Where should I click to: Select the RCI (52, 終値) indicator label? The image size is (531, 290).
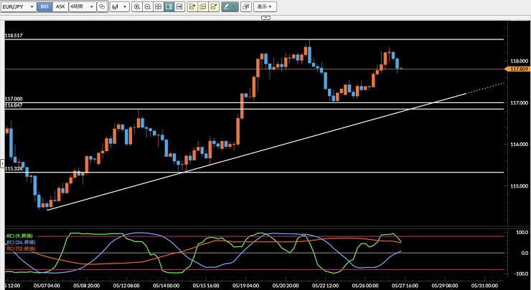(x=20, y=248)
